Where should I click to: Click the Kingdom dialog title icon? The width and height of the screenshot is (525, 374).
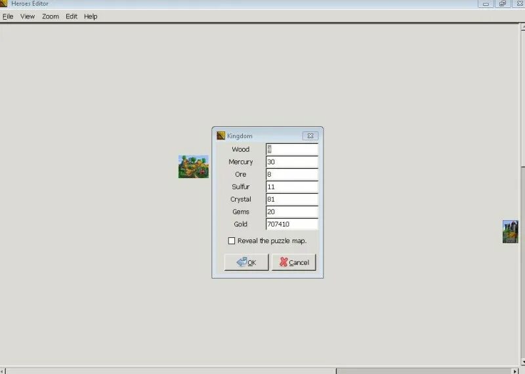[x=220, y=135]
